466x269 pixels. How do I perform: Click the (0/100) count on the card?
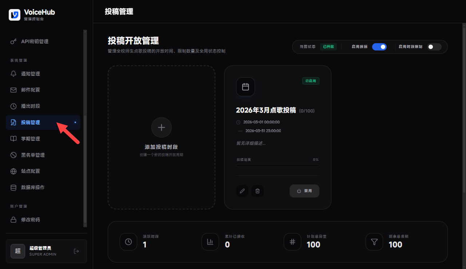[x=307, y=111]
